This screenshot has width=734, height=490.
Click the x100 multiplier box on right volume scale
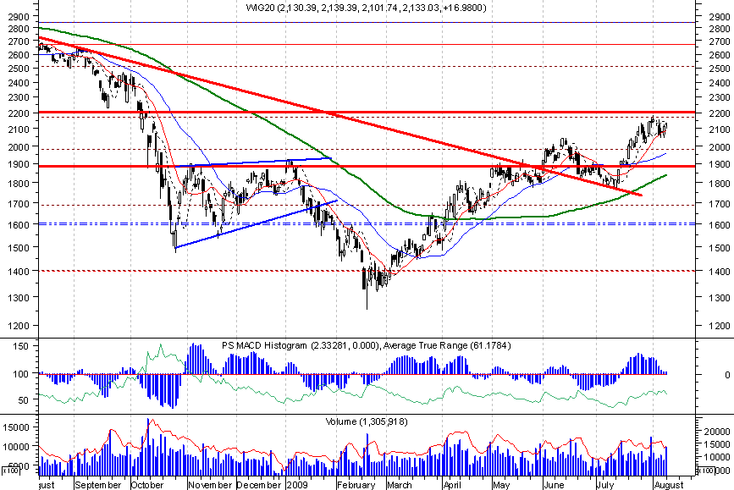[706, 470]
